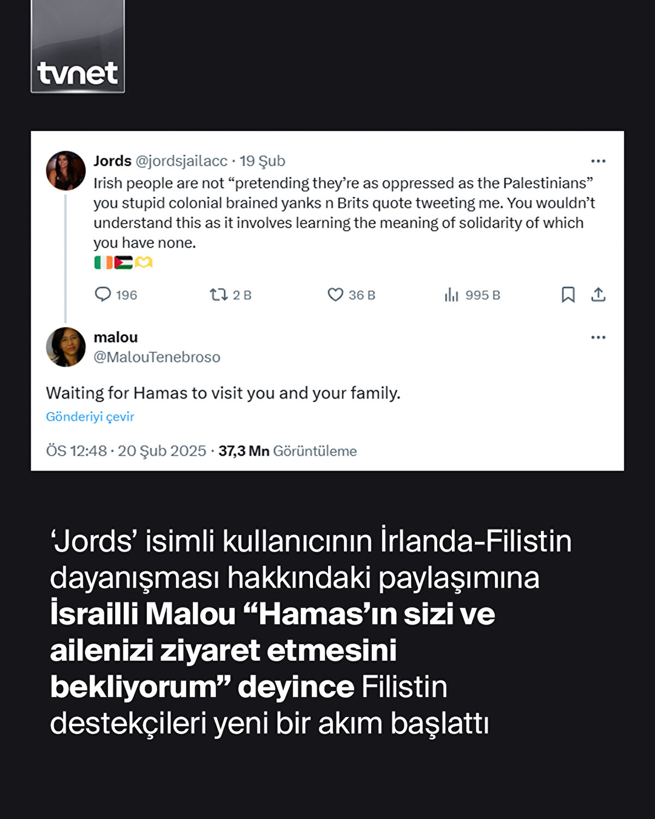Screen dimensions: 655x819
Task: Open the @MalouTenebroso profile handle
Action: pos(157,357)
